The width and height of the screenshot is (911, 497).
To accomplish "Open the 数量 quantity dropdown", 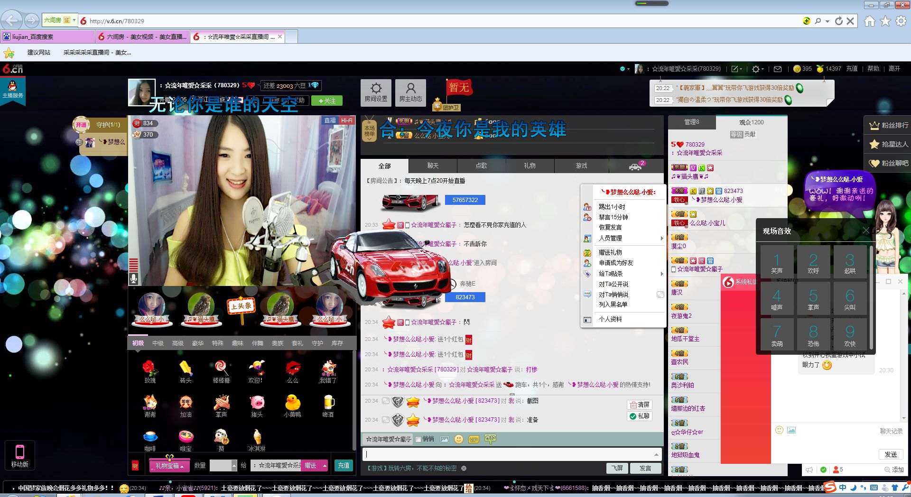I will click(234, 466).
